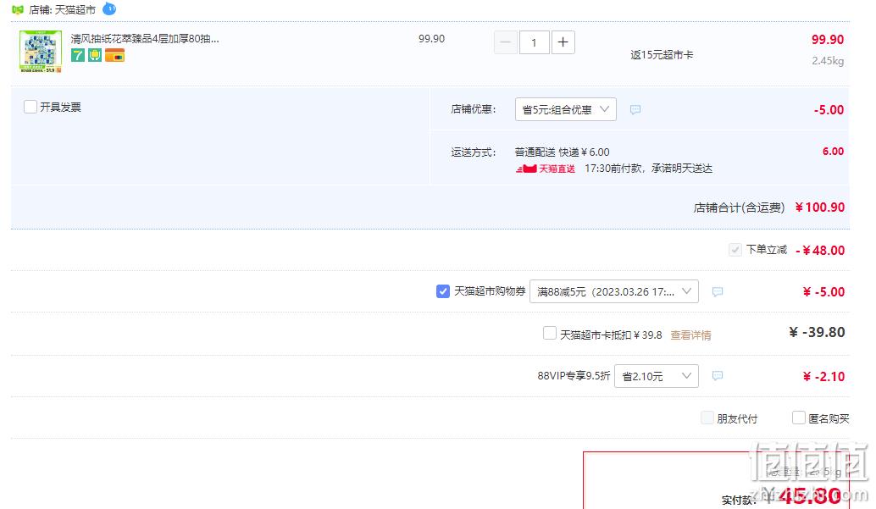Toggle the 下单立减 checkbox

[x=735, y=250]
